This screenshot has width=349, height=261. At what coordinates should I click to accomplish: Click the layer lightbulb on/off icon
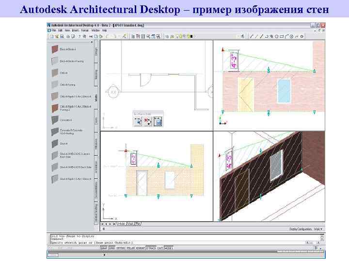tap(177, 36)
